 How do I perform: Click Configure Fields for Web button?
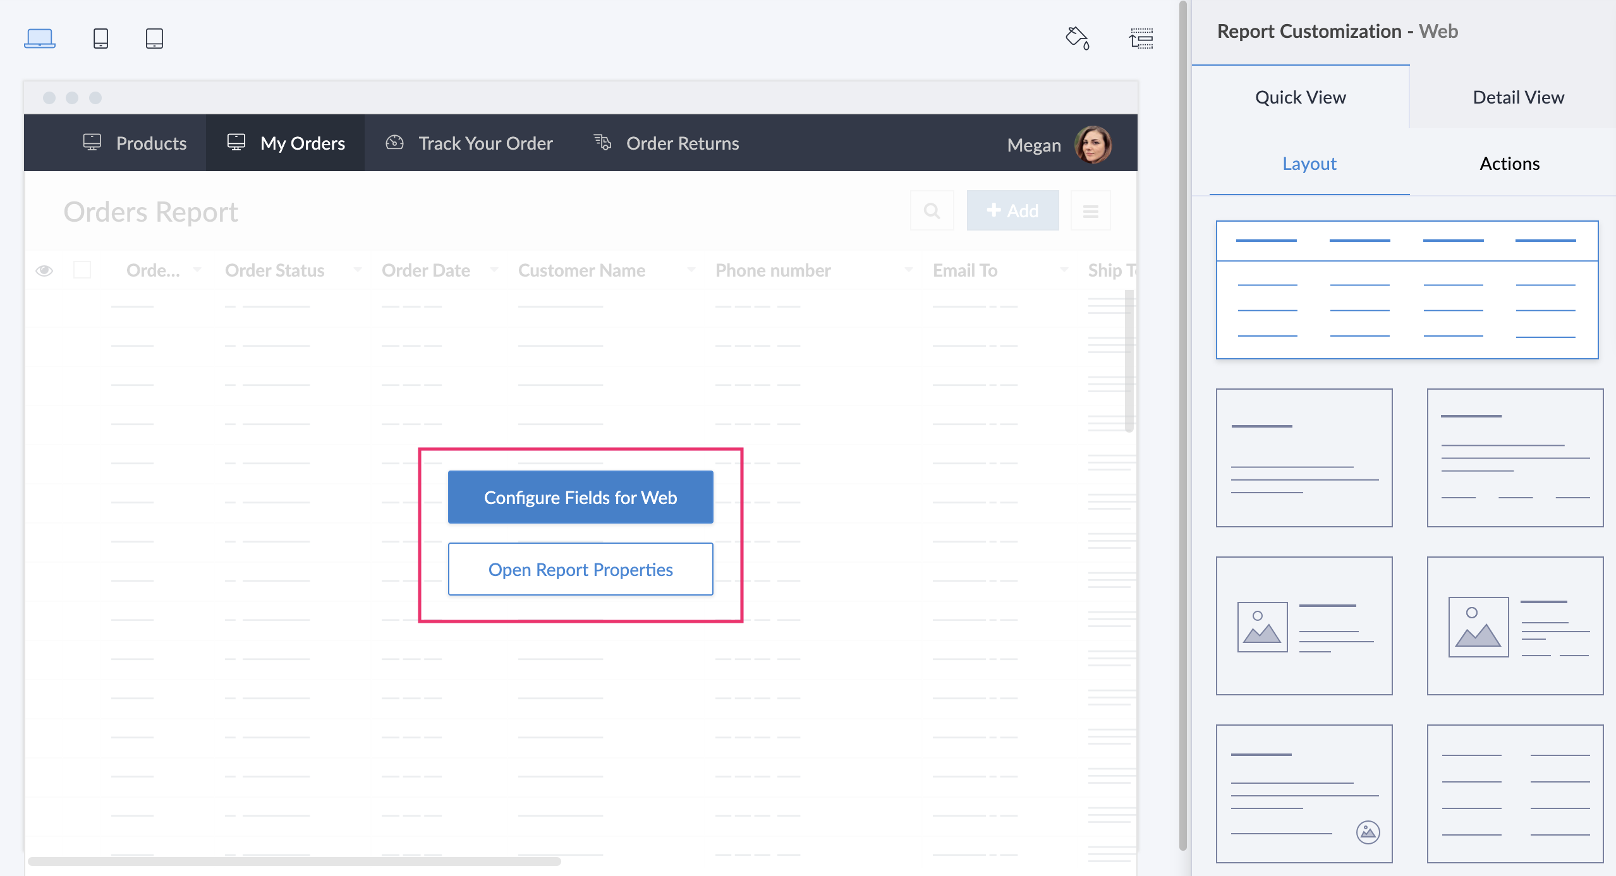580,497
